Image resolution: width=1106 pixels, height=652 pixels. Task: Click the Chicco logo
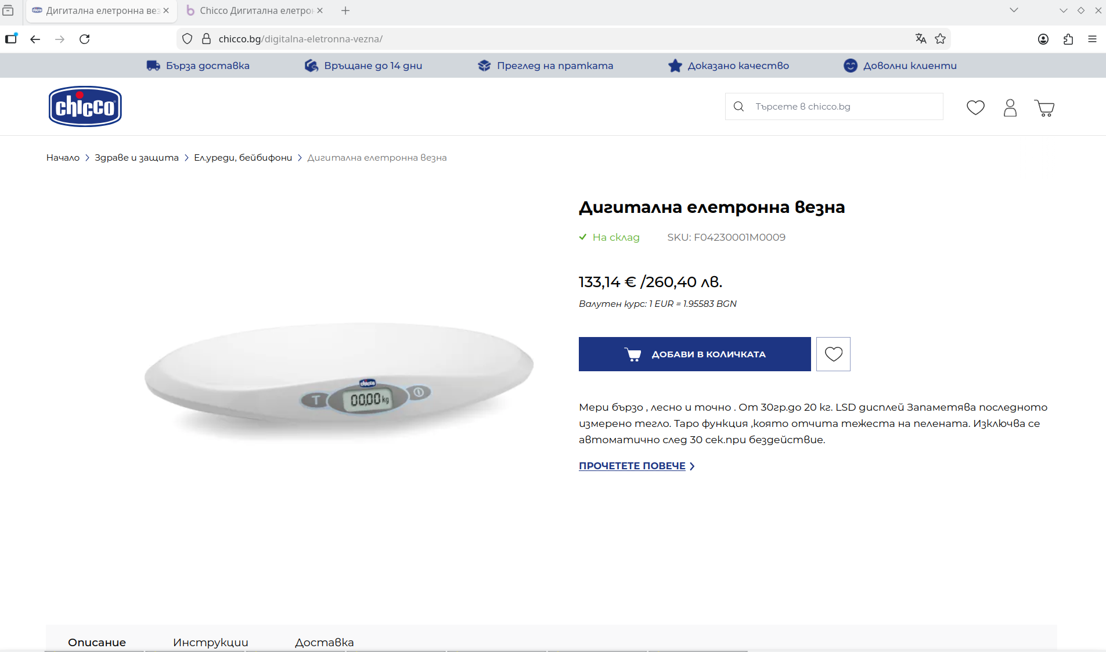pyautogui.click(x=85, y=106)
